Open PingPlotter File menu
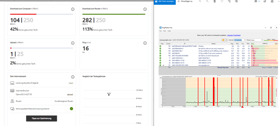This screenshot has height=126, width=280. (160, 31)
